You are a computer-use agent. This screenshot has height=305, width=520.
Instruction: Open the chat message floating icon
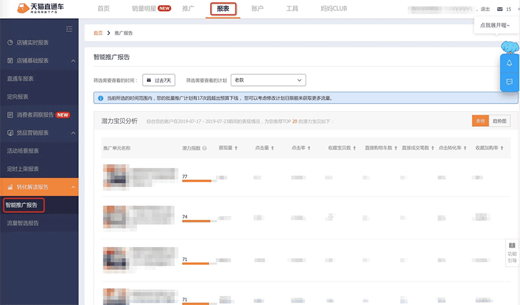[509, 83]
